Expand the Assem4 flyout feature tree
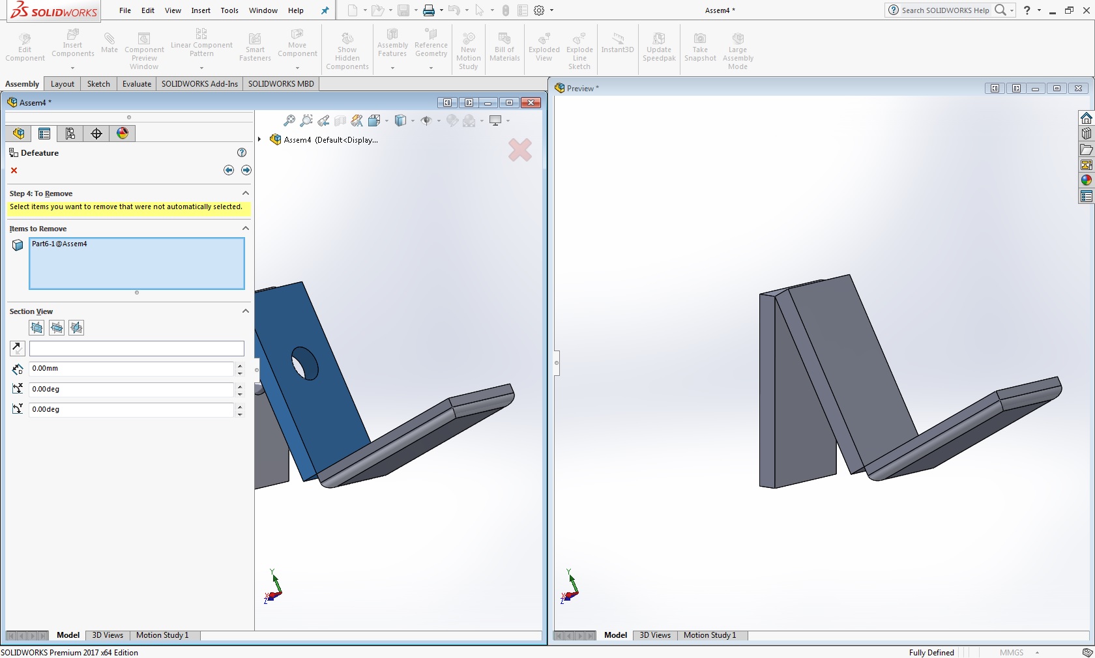 click(259, 139)
